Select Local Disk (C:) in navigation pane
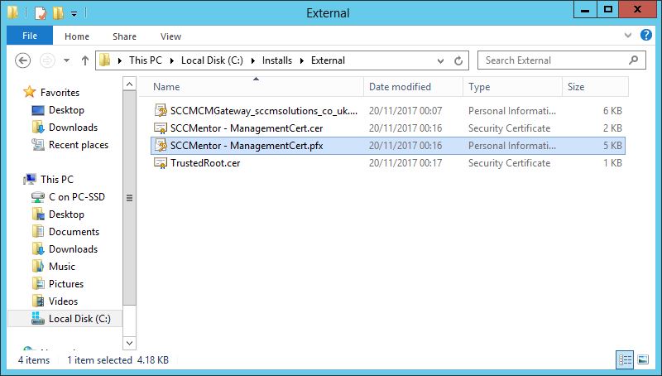 (x=79, y=319)
